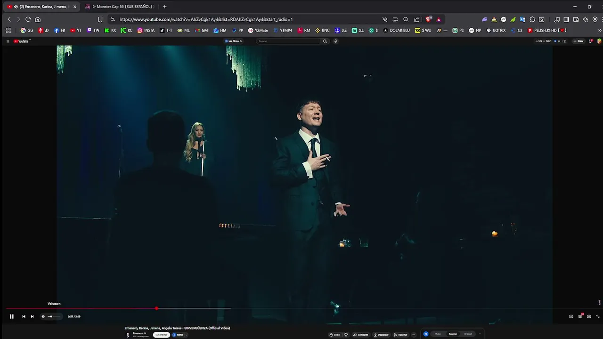The height and width of the screenshot is (339, 603).
Task: Enter fullscreen video mode
Action: click(x=598, y=316)
